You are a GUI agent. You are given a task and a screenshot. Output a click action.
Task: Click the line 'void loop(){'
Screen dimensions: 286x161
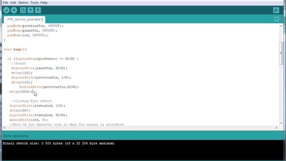coord(15,49)
